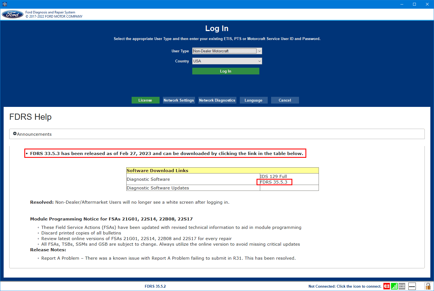Click the IDS 129 Full download link
Viewport: 434px width, 291px height.
273,176
